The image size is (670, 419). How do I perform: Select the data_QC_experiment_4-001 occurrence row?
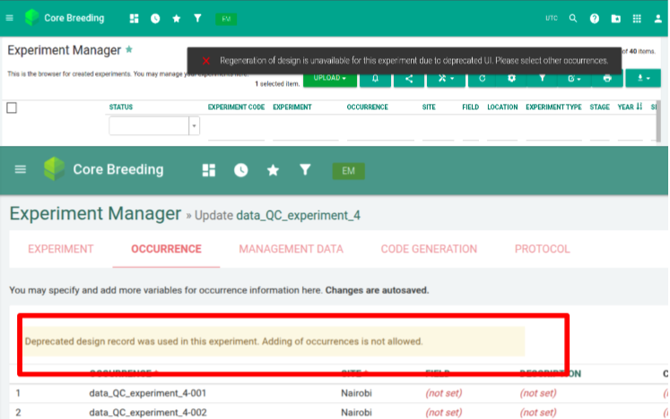pos(134,393)
